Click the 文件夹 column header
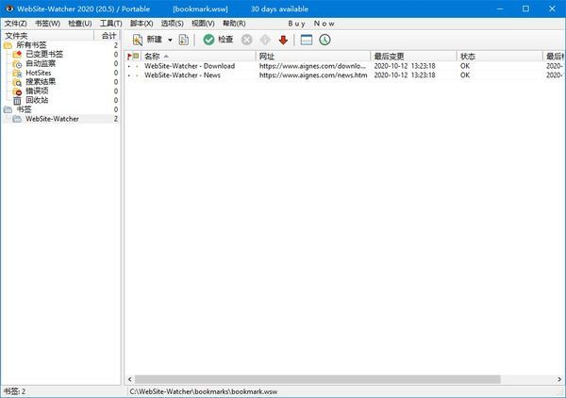This screenshot has height=398, width=566. click(x=48, y=36)
